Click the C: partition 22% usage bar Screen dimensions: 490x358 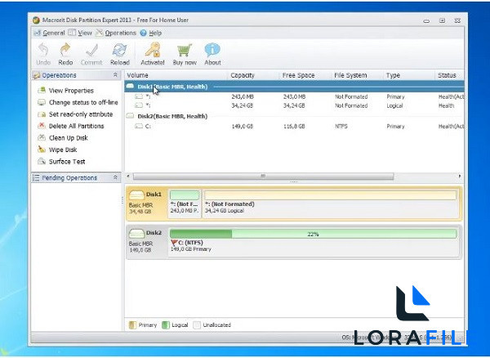[313, 234]
